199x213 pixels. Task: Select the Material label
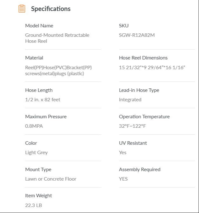pyautogui.click(x=34, y=58)
